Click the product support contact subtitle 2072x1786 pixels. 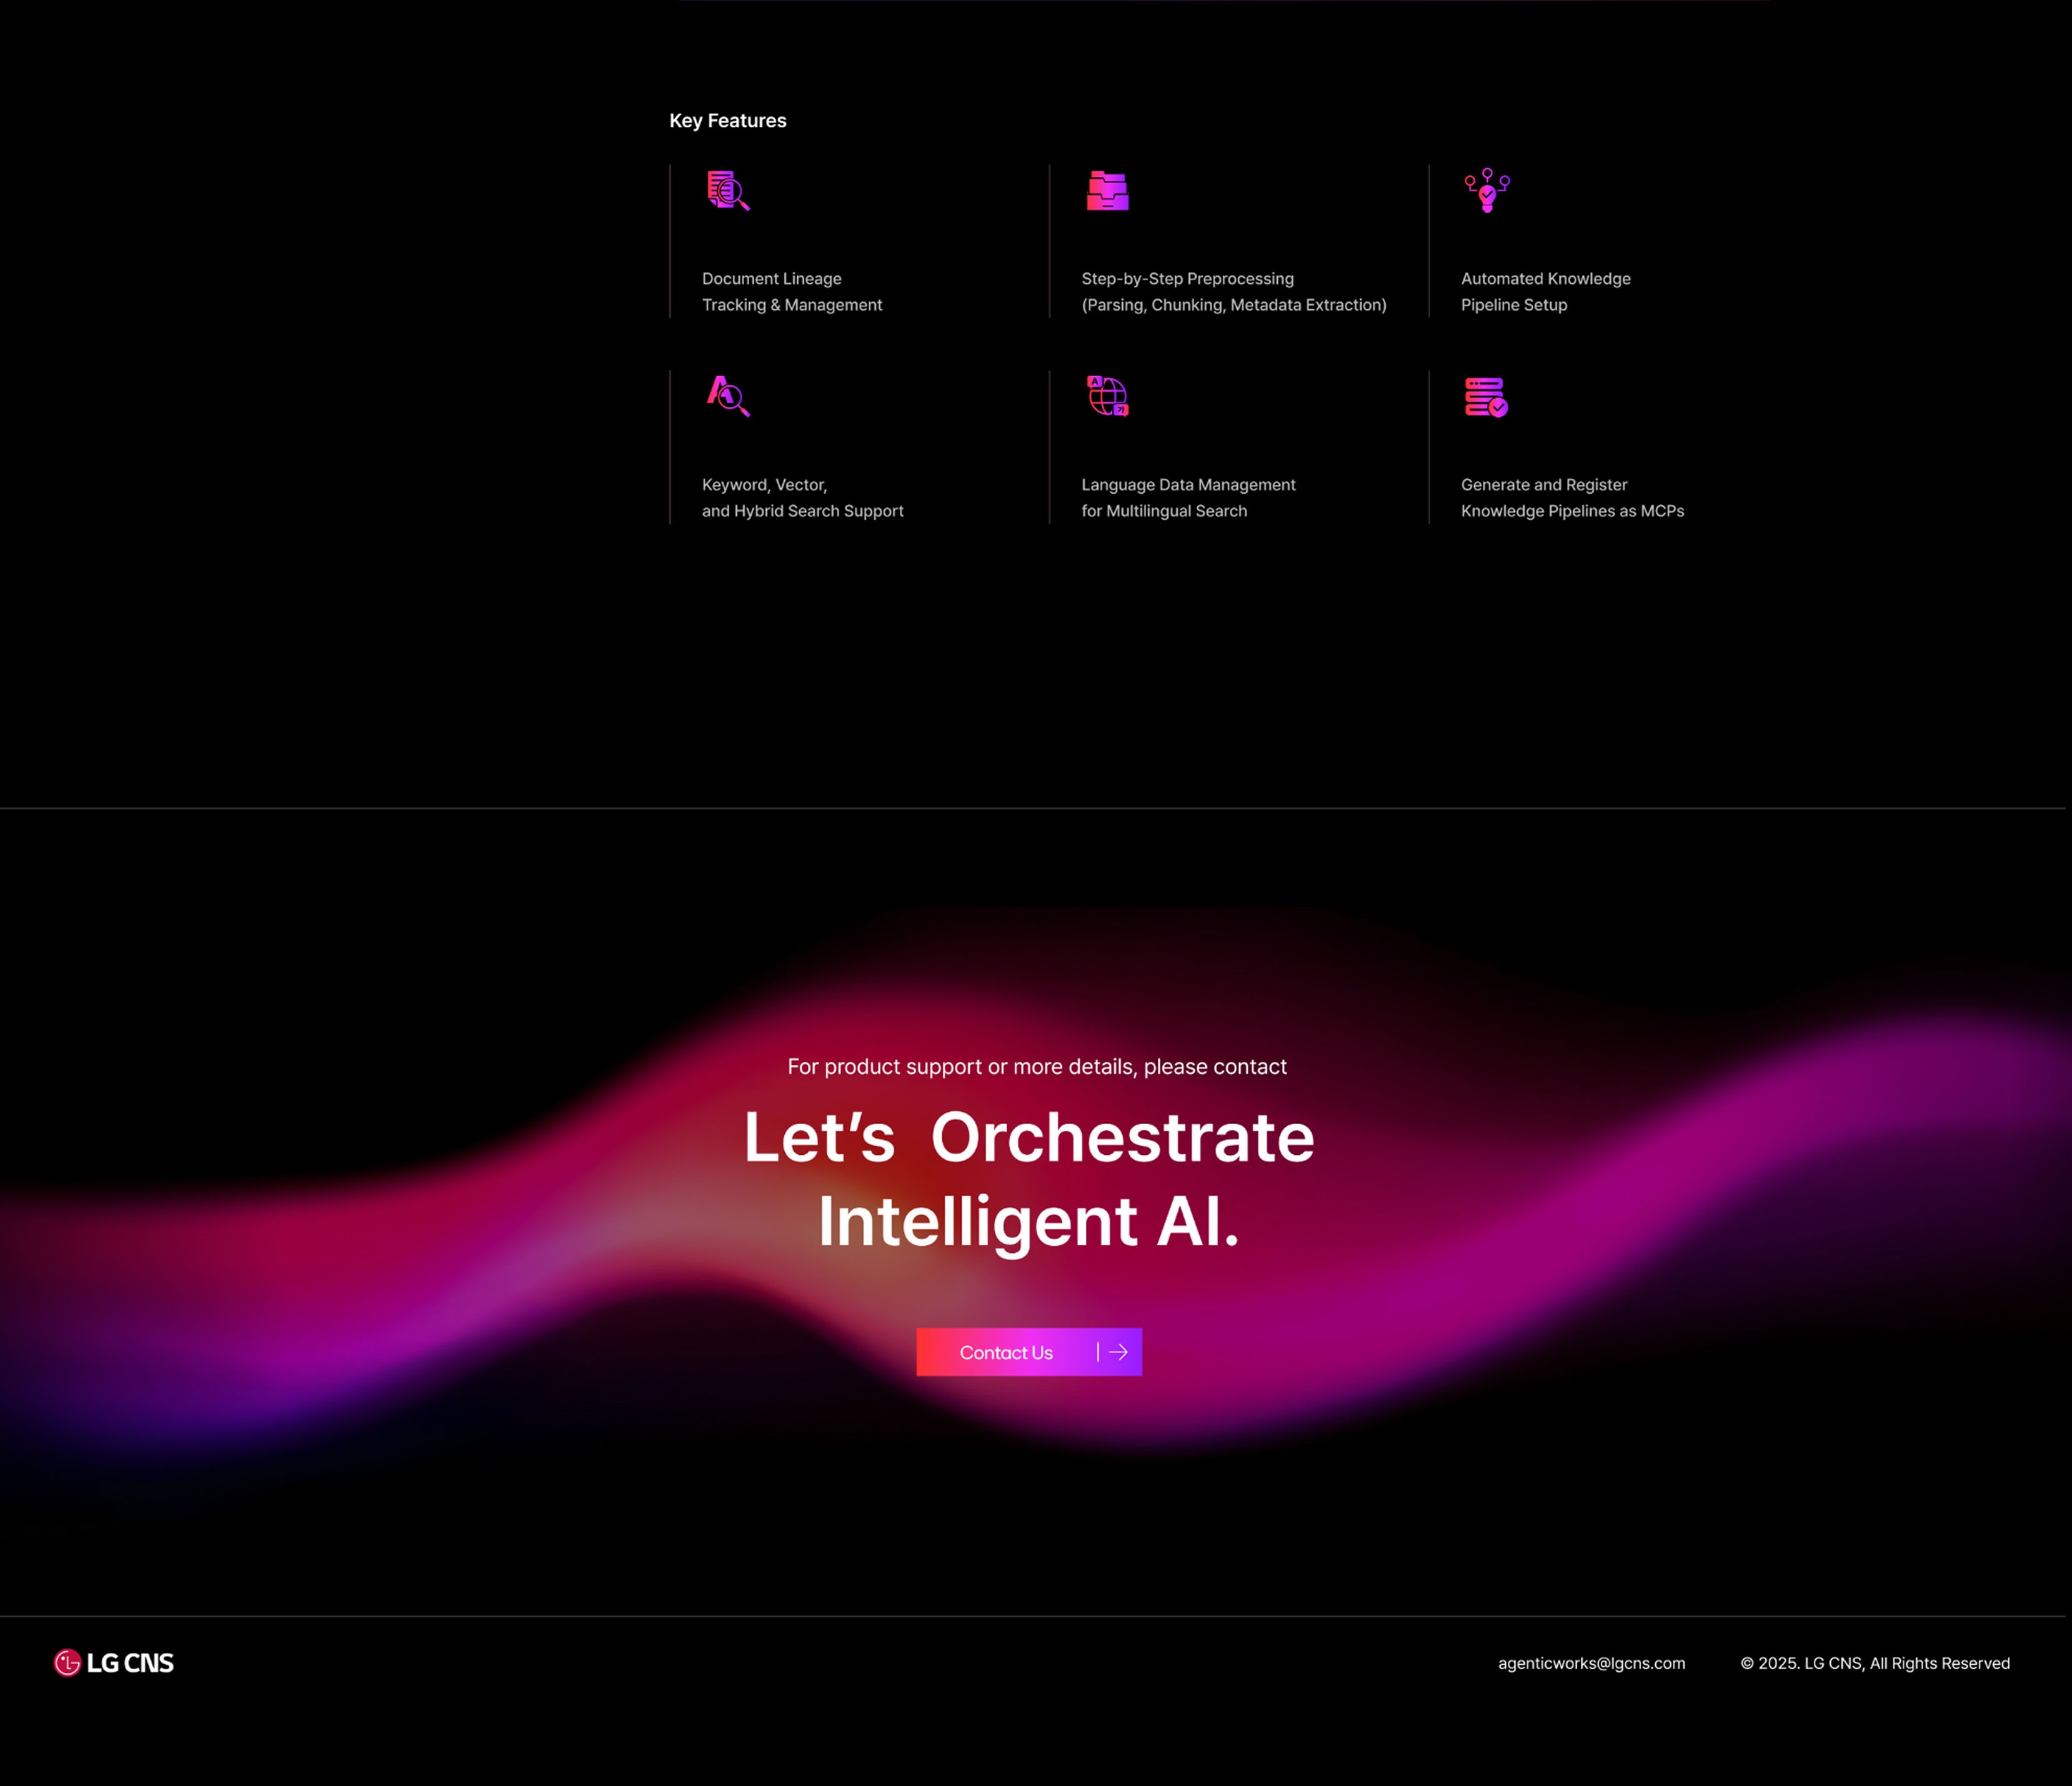click(x=1036, y=1067)
